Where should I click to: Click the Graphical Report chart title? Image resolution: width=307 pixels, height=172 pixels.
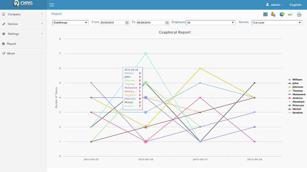click(175, 32)
